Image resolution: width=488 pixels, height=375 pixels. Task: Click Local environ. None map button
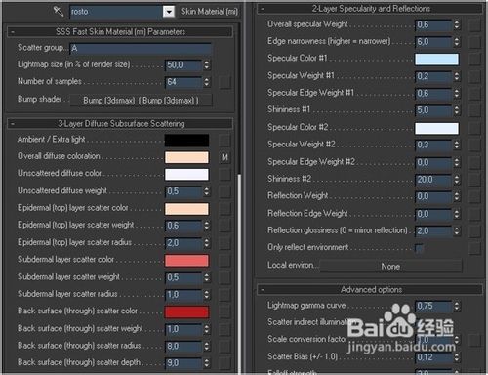click(390, 267)
